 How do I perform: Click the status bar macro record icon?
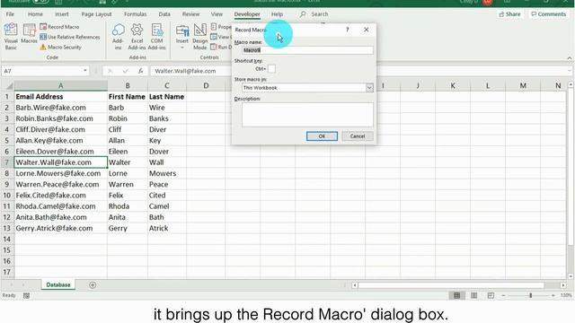(26, 295)
